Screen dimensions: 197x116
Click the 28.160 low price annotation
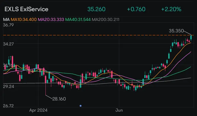[59, 99]
